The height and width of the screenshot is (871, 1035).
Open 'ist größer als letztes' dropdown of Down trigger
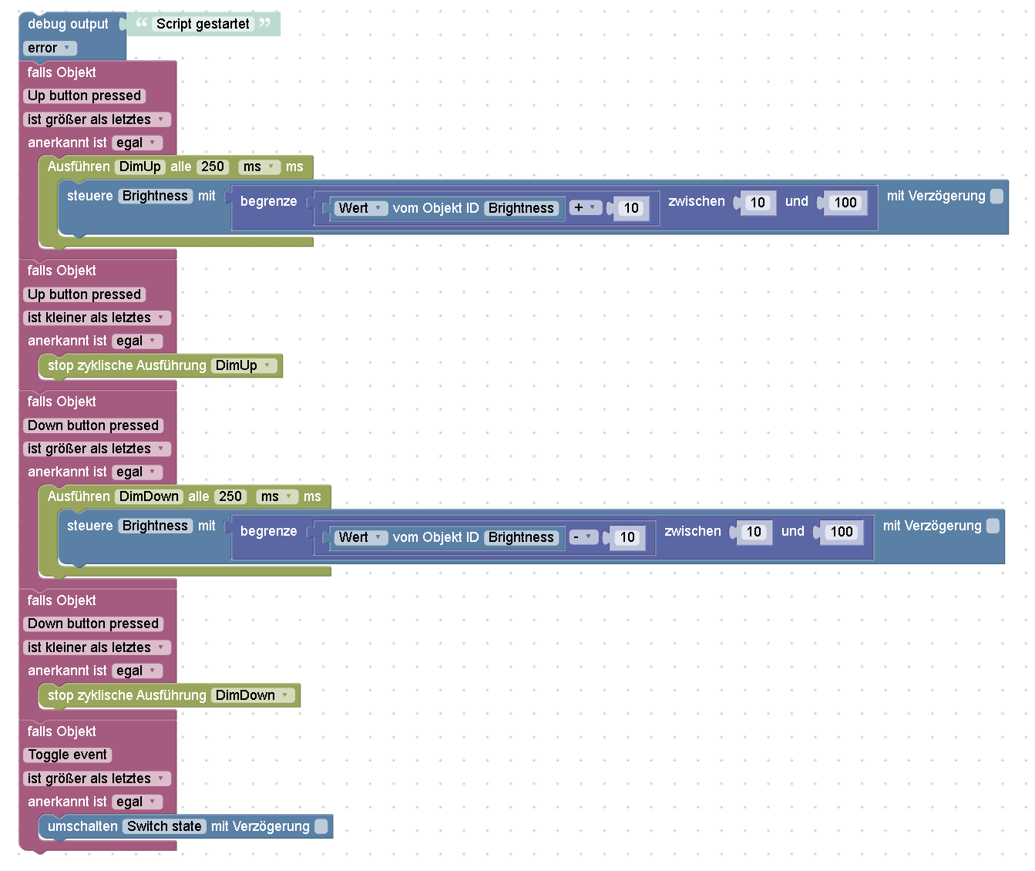pos(97,449)
